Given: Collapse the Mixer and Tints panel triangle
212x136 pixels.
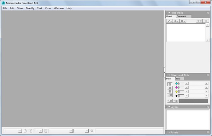Looking at the screenshot, I should pos(169,75).
